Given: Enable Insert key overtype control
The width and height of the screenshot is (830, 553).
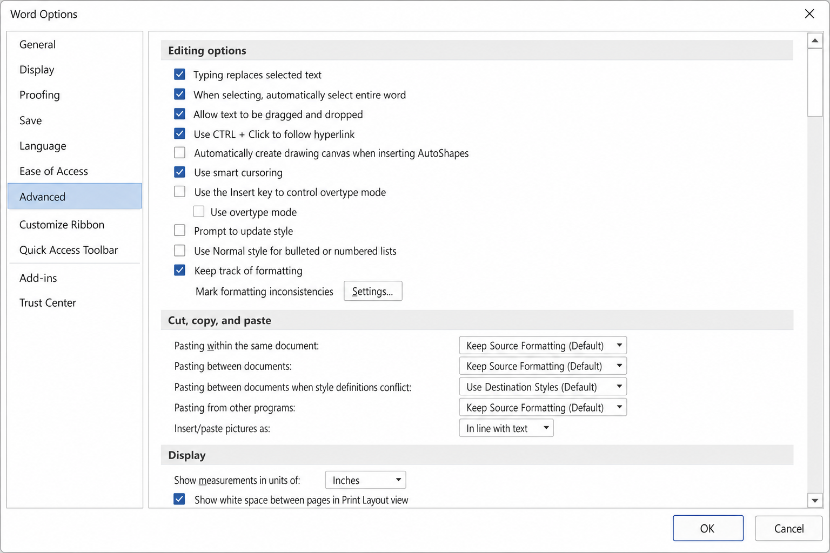Looking at the screenshot, I should (180, 192).
